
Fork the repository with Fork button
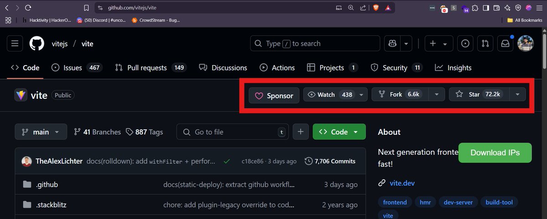pyautogui.click(x=400, y=95)
